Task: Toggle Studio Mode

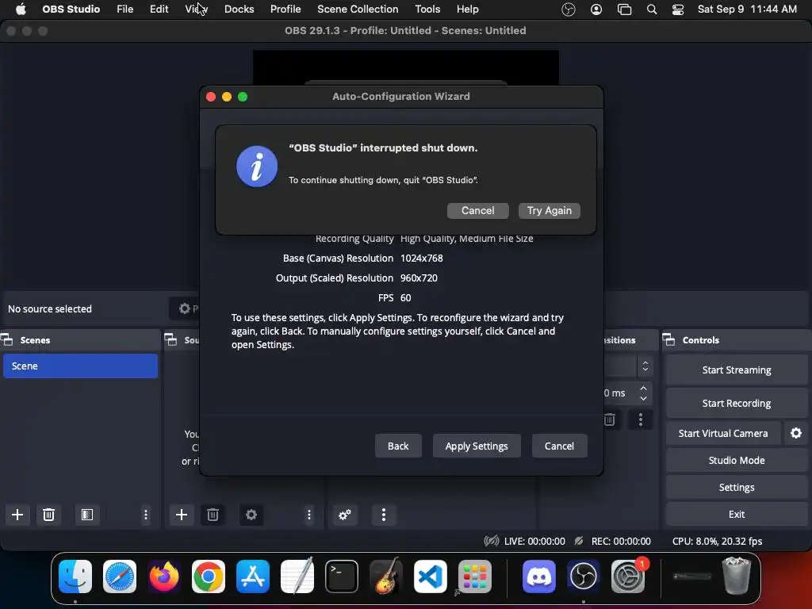Action: [737, 460]
